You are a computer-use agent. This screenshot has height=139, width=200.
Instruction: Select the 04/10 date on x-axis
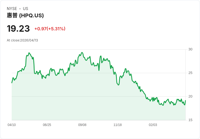12,125
